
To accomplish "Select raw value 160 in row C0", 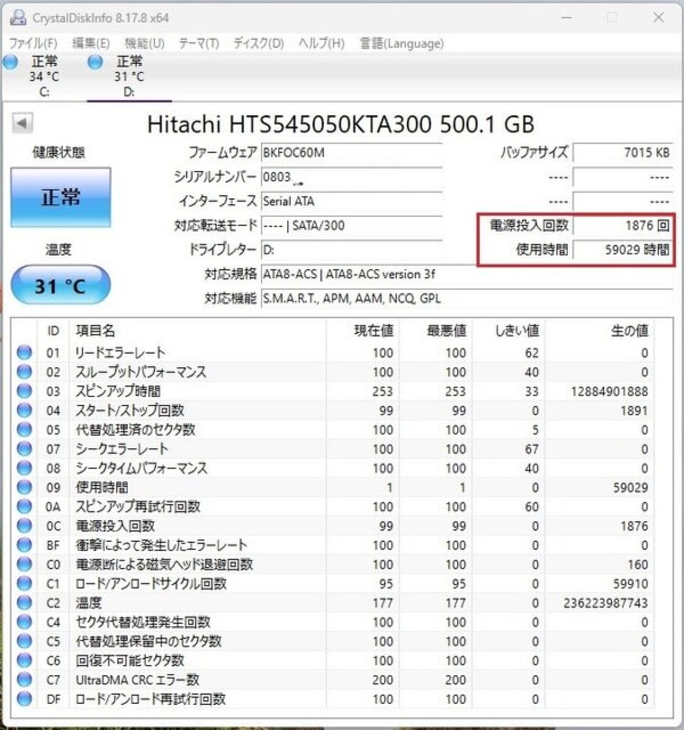I will tap(638, 564).
